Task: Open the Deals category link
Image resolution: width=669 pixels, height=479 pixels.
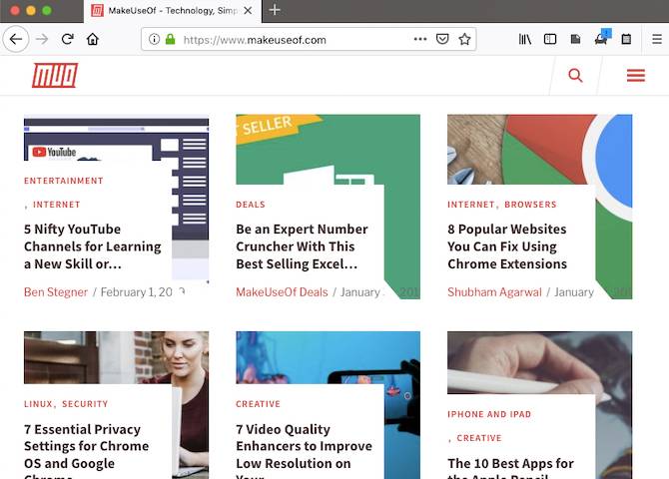Action: click(251, 205)
